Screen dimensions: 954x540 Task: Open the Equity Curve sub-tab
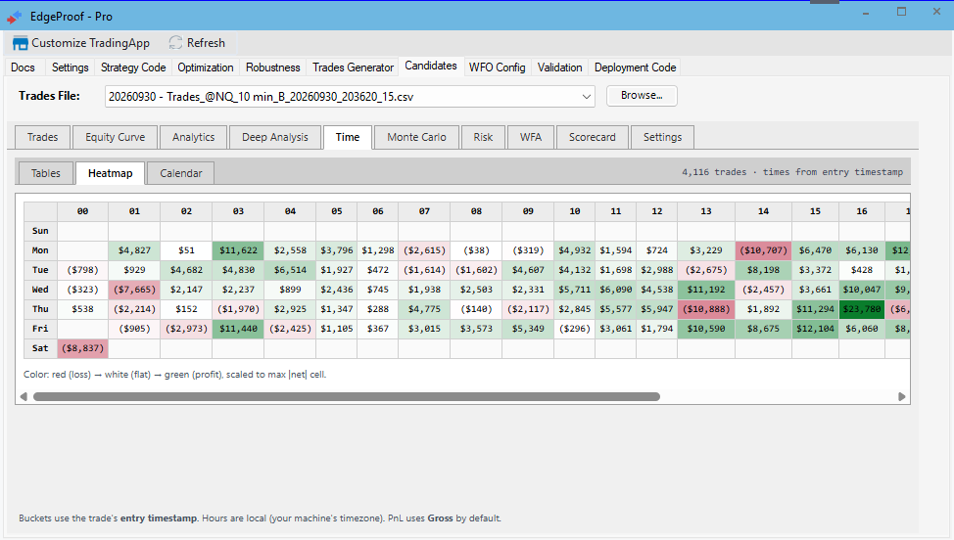(115, 137)
